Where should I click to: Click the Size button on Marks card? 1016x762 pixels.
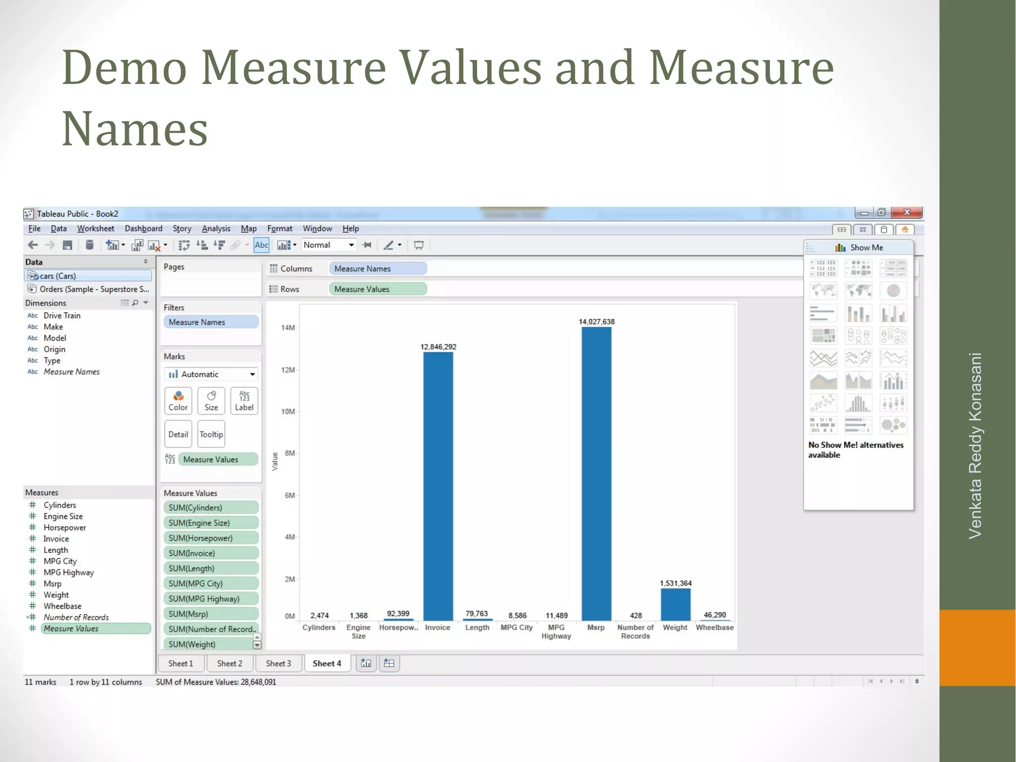211,401
